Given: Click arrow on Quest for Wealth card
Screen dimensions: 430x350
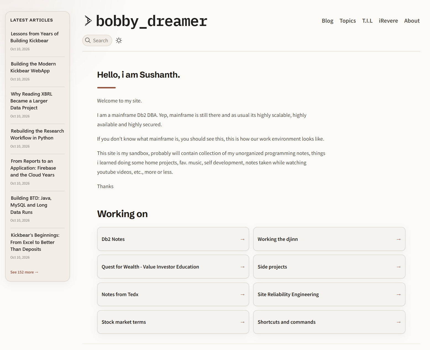Looking at the screenshot, I should pyautogui.click(x=242, y=267).
